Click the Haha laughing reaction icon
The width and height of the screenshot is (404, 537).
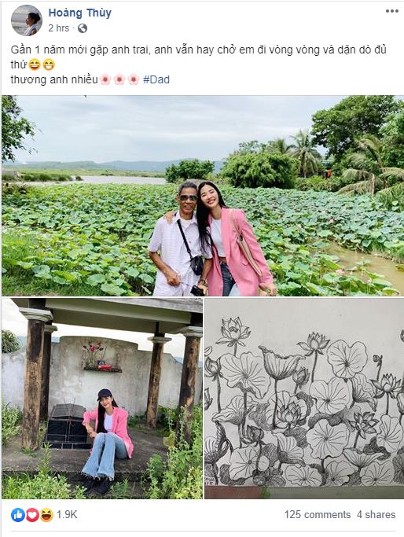click(47, 515)
